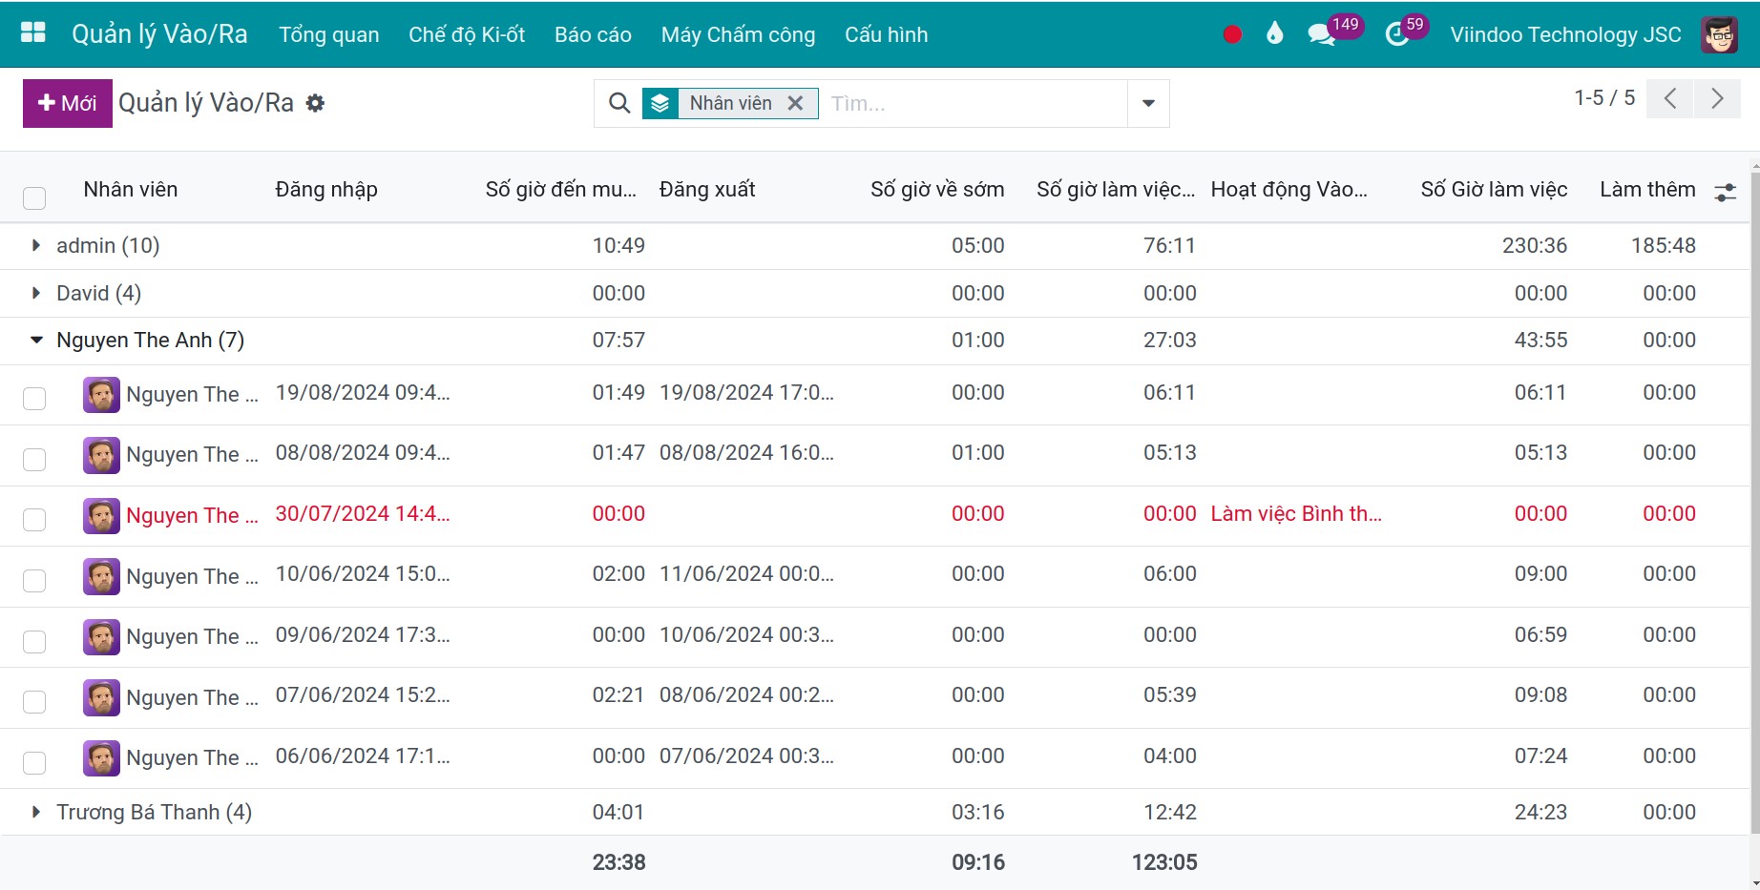
Task: Click the red recording dot icon
Action: (1232, 34)
